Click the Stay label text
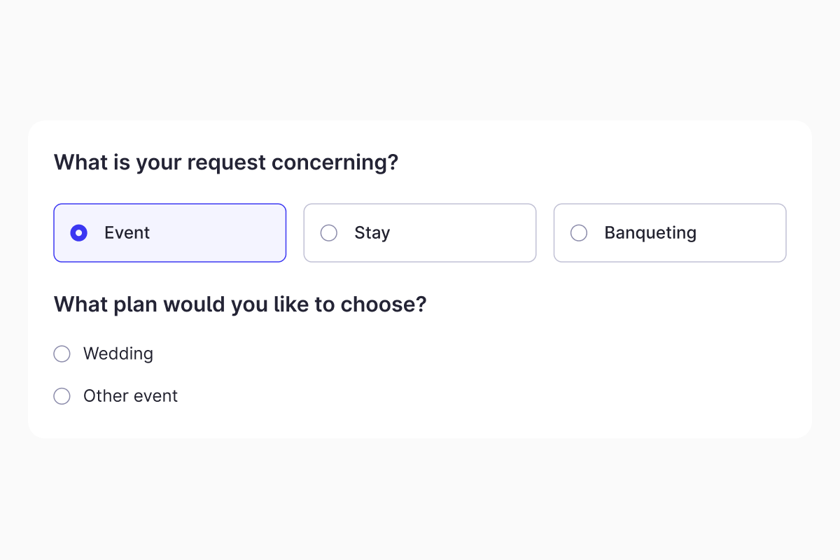Viewport: 840px width, 560px height. pos(372,233)
